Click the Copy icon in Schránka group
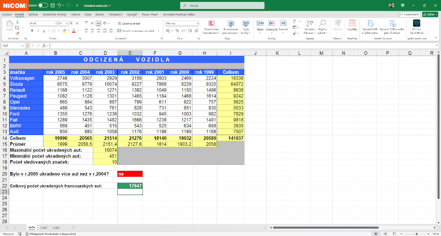 (x=18, y=27)
